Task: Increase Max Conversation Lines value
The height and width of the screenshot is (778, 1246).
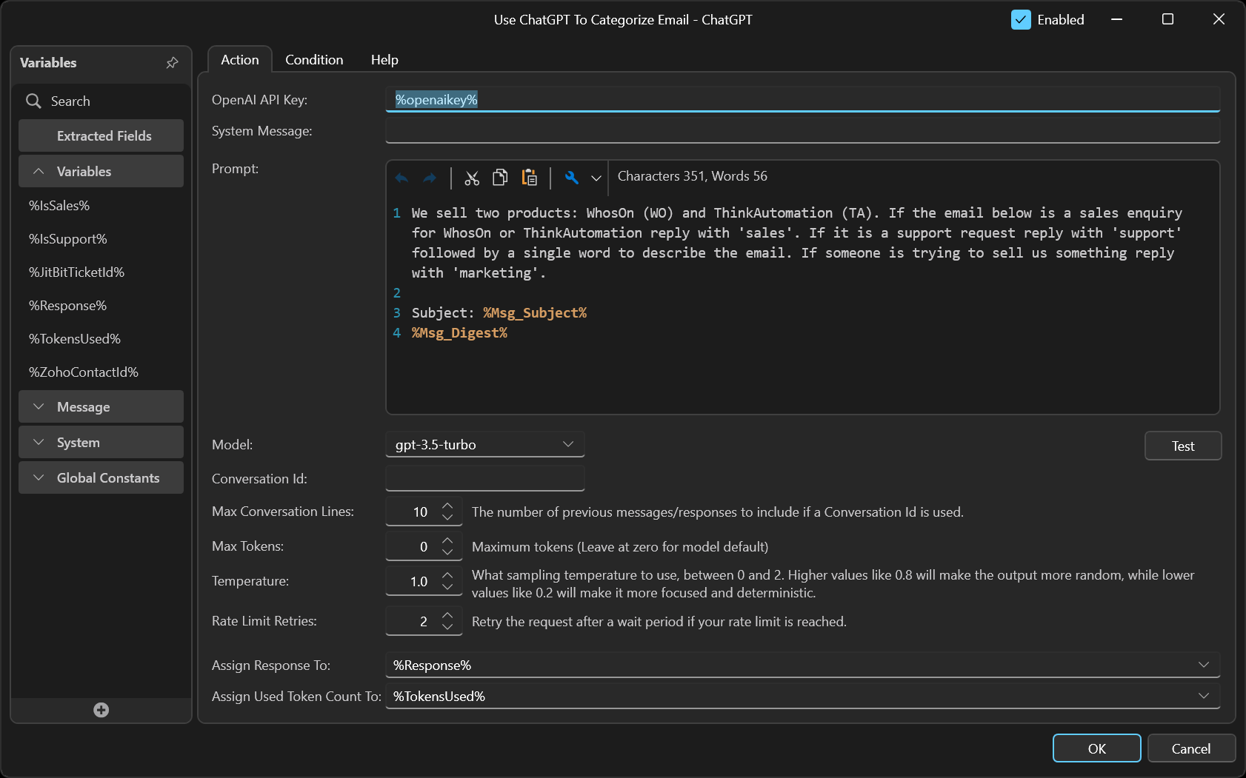Action: 447,505
